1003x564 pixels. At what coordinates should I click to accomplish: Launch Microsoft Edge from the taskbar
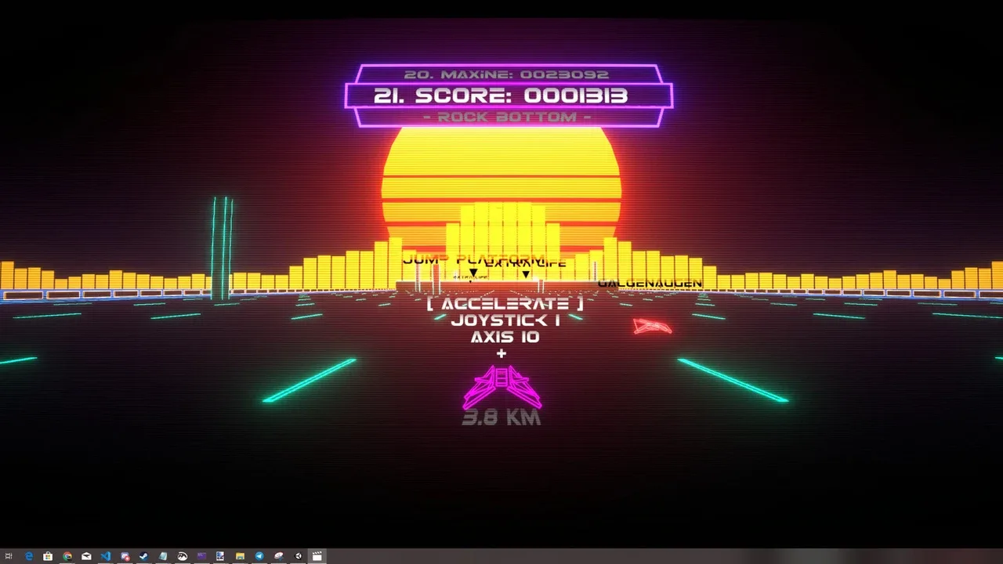(29, 556)
